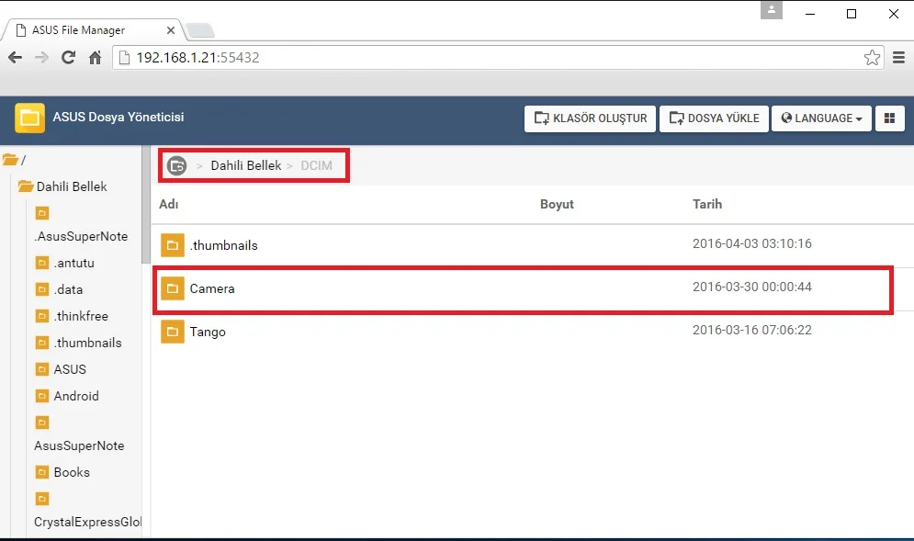Click the breadcrumb root storage icon
Viewport: 914px width, 541px height.
(x=176, y=166)
